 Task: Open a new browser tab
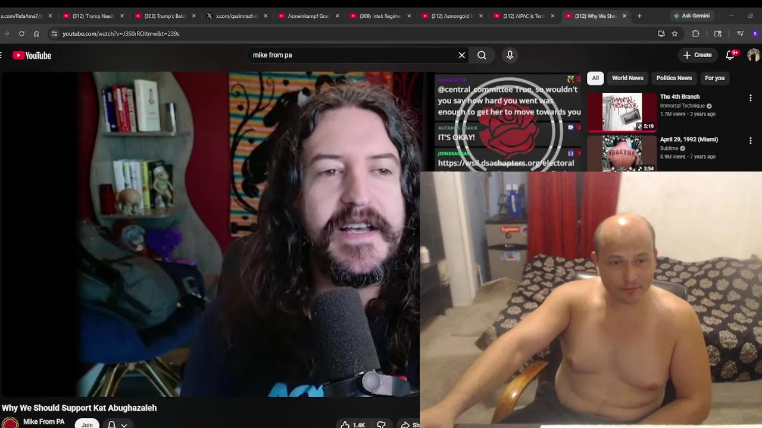coord(639,16)
